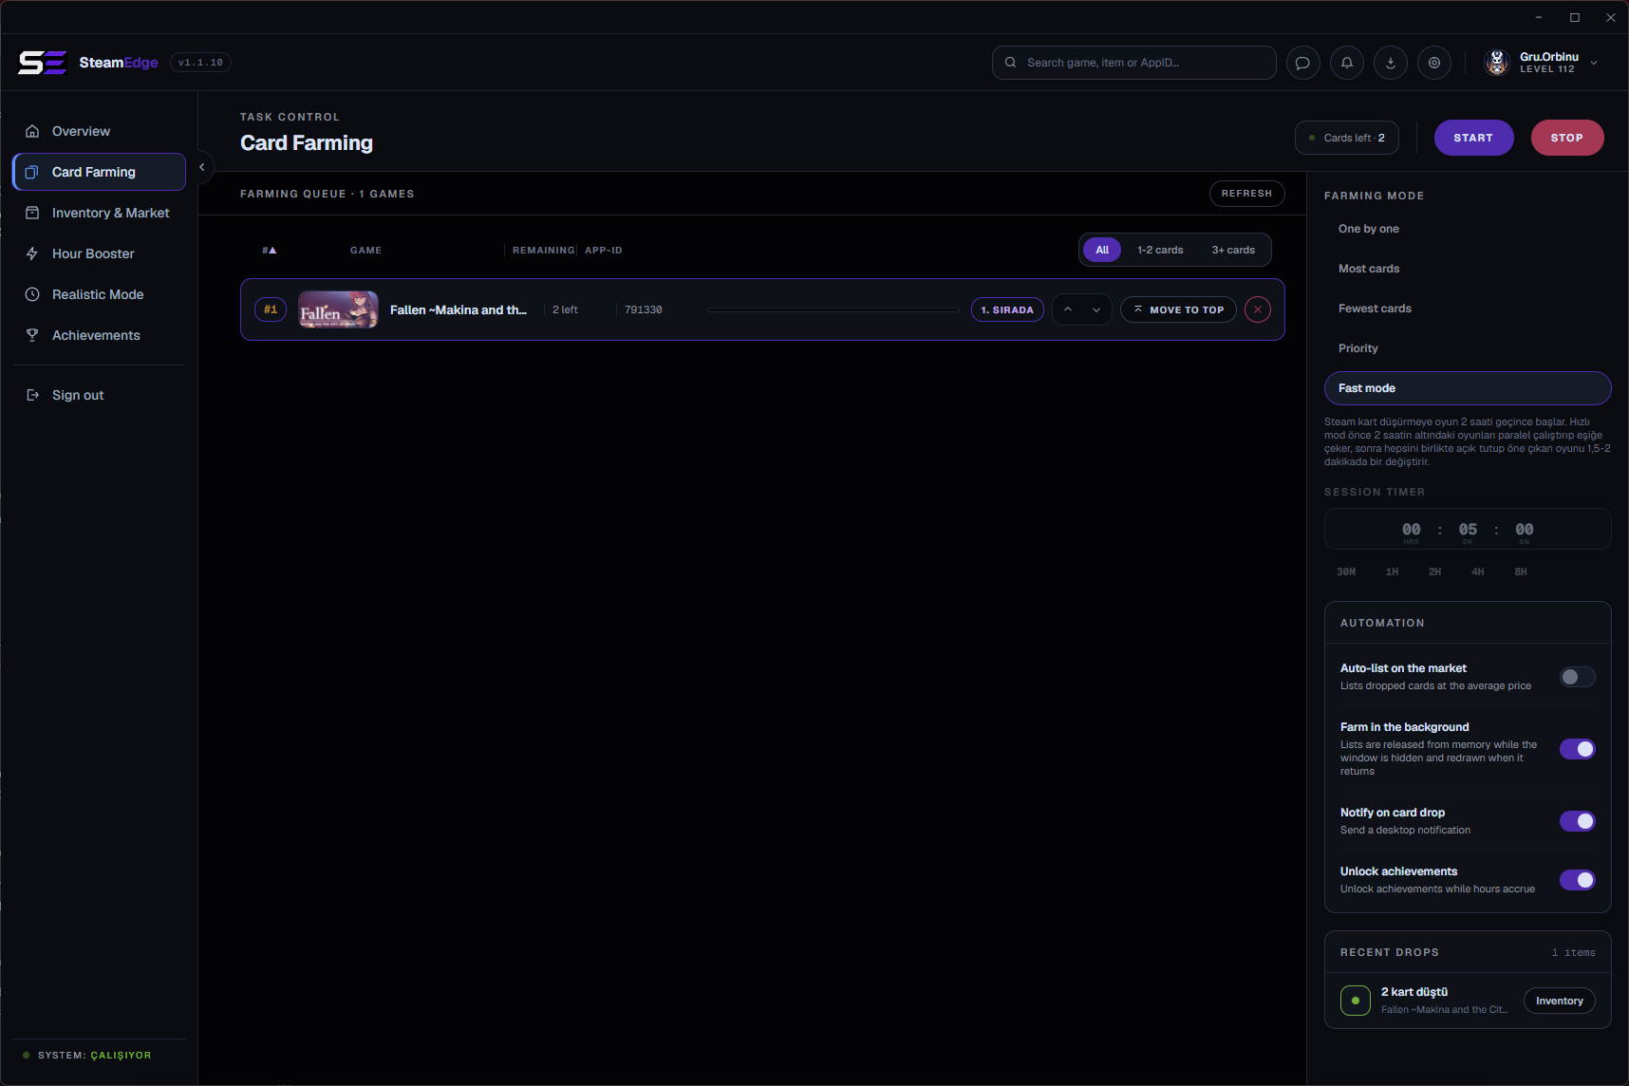
Task: Select One by one farming mode
Action: point(1468,229)
